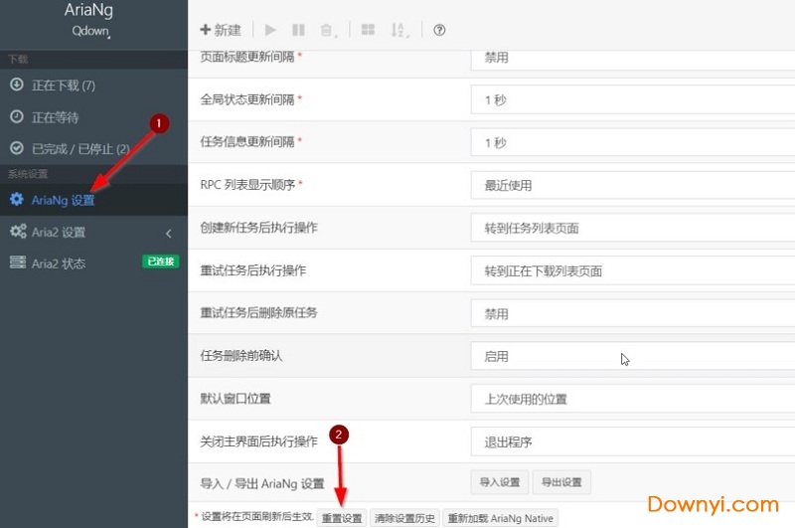Open the RPC 列表显示顺序 dropdown
Image resolution: width=795 pixels, height=528 pixels.
(632, 185)
